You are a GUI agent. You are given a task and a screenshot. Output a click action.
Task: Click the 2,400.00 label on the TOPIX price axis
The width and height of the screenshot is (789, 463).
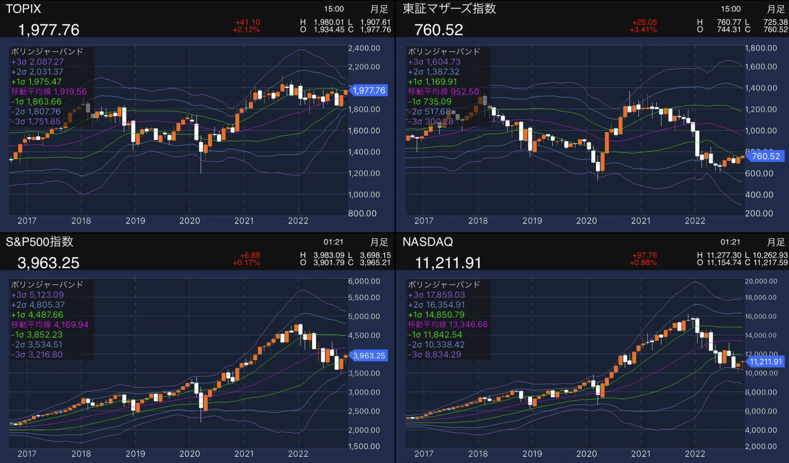click(364, 48)
